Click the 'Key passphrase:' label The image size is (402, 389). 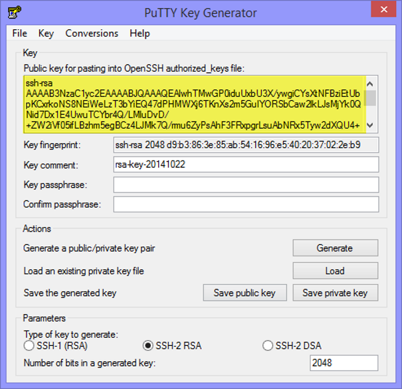[55, 185]
